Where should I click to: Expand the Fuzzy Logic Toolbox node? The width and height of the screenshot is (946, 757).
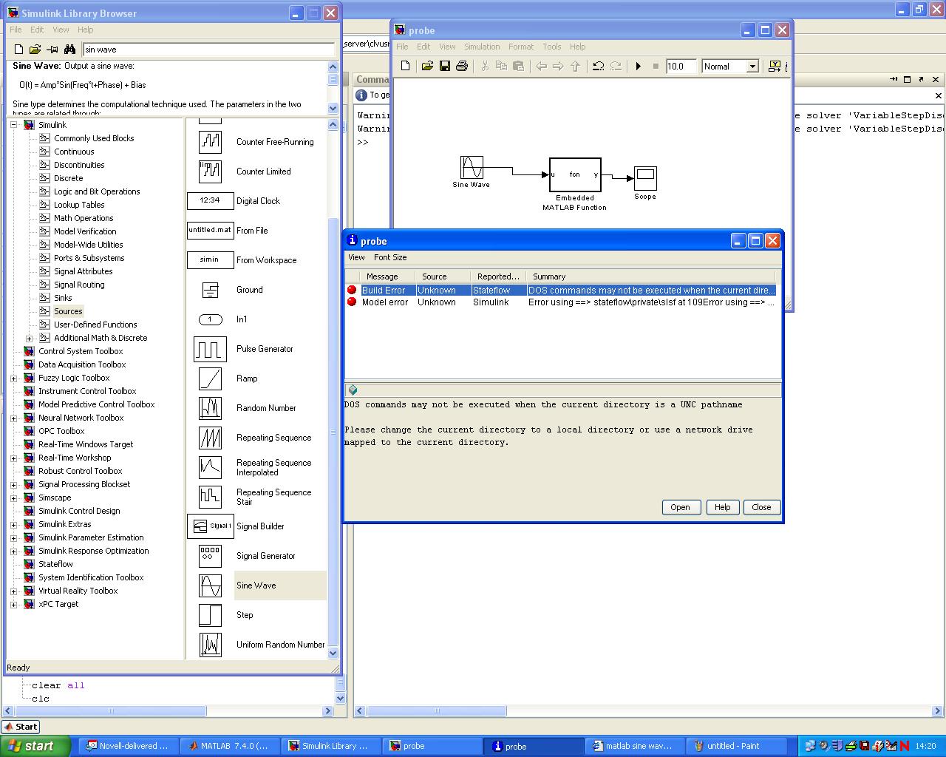click(x=14, y=378)
